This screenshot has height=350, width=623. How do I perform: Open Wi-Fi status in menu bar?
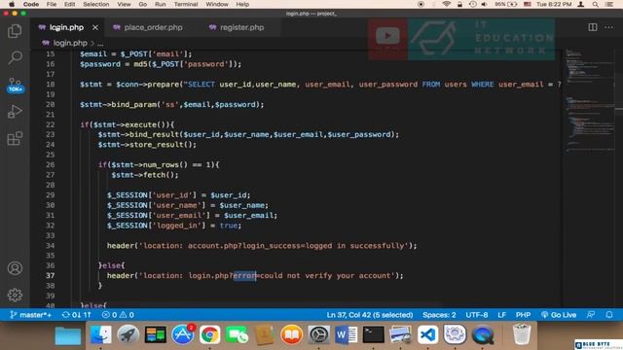(447, 4)
